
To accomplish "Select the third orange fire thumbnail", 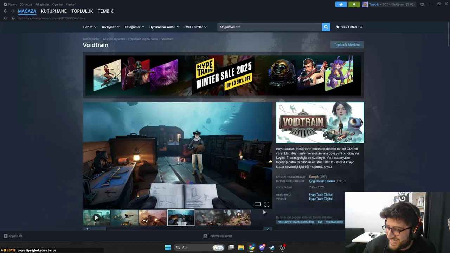I will (x=153, y=218).
